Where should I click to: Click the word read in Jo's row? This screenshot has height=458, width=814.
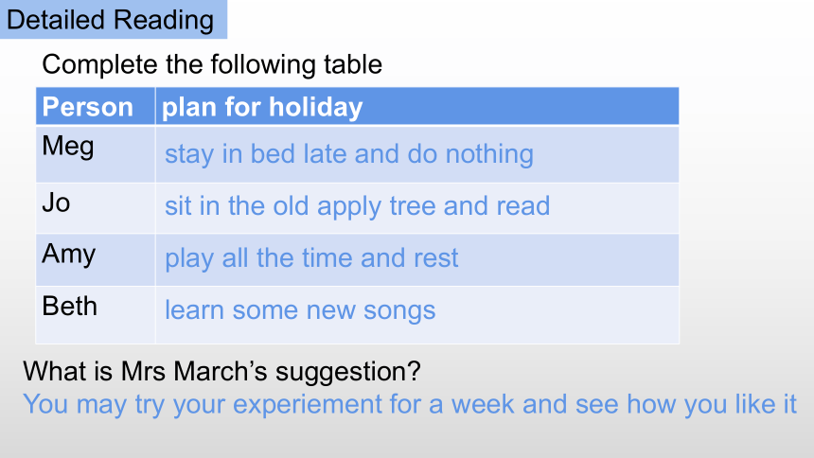point(522,206)
